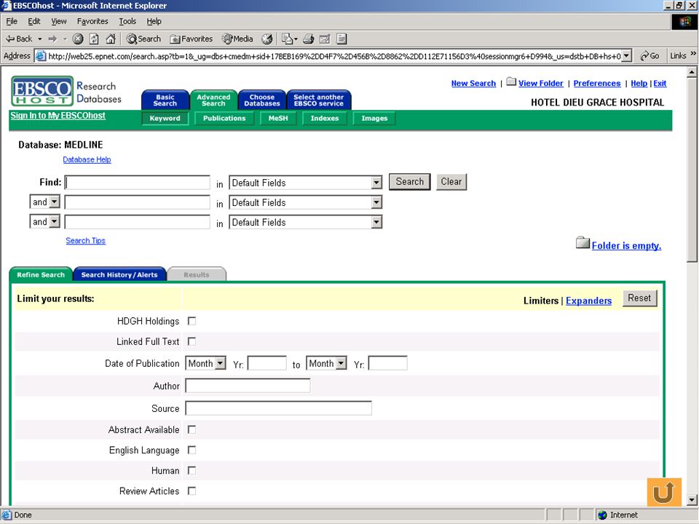Check the HDGH Holdings checkbox

point(191,321)
